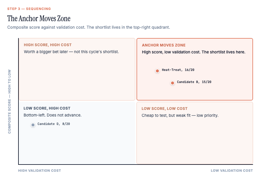The height and width of the screenshot is (179, 260).
Task: Click the 'Bottom-left. Does not advance.' text
Action: click(x=53, y=115)
